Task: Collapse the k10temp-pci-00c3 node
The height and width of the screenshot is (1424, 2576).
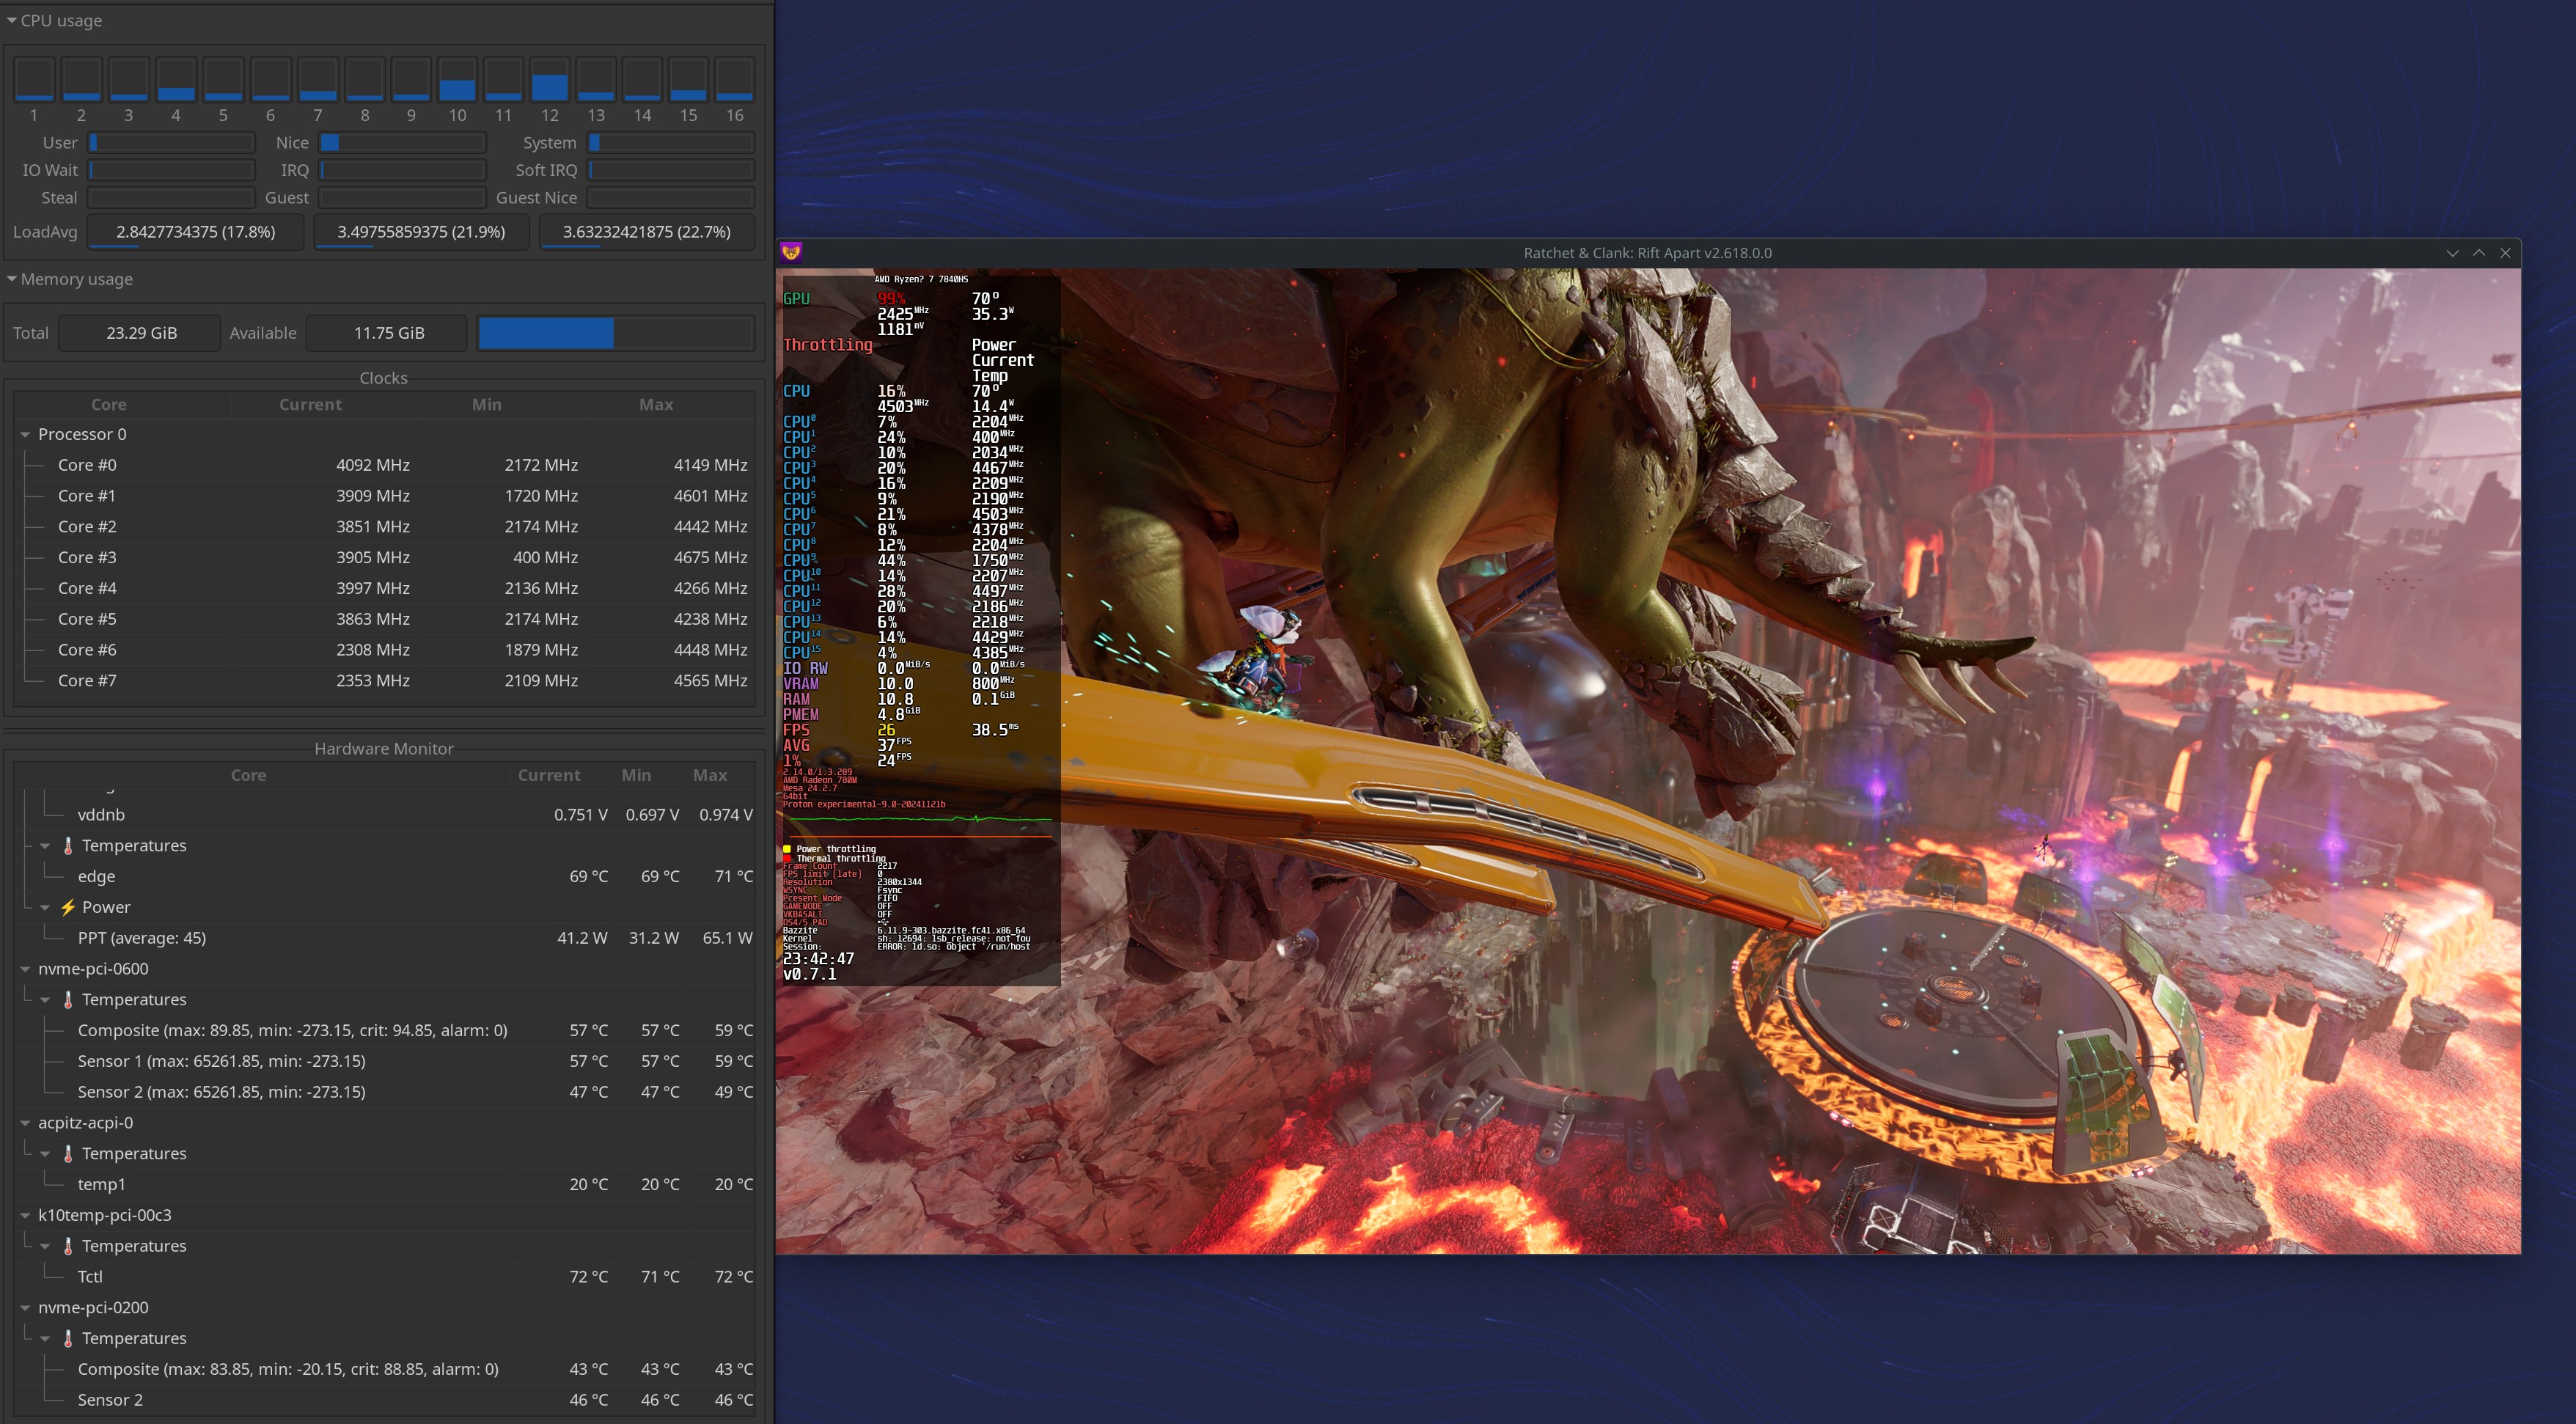Action: pos(25,1215)
